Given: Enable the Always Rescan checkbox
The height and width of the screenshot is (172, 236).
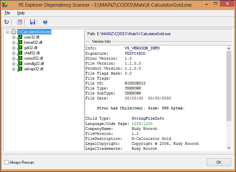Looking at the screenshot, I should [7, 162].
